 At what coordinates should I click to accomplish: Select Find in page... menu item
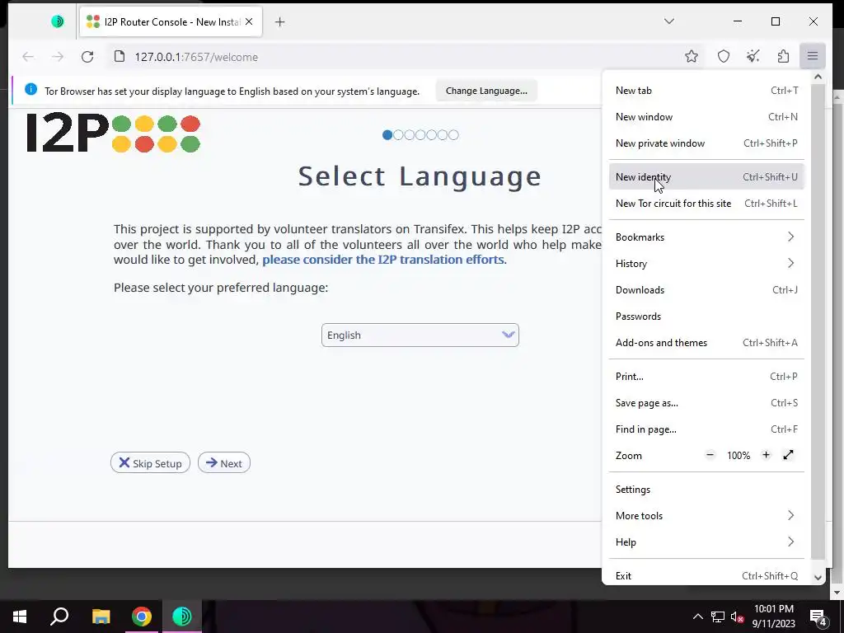[x=706, y=429]
